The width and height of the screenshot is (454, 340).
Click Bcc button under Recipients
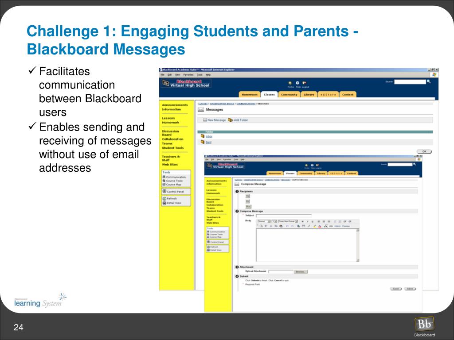[248, 207]
